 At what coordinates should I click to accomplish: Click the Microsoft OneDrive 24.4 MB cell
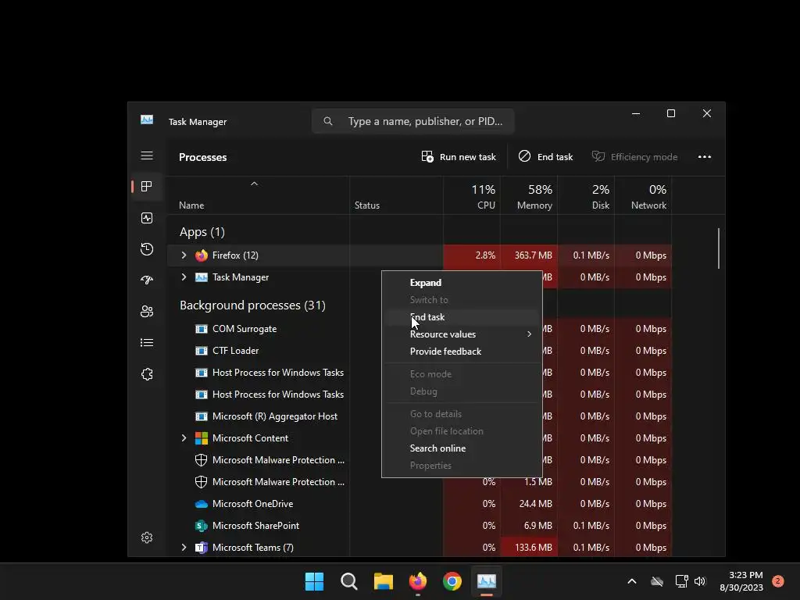pyautogui.click(x=529, y=504)
